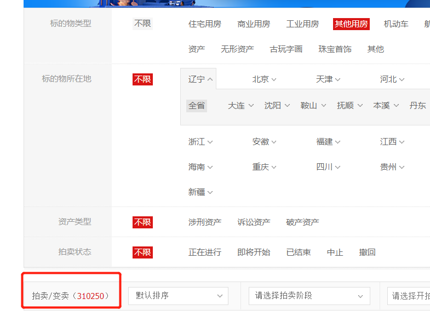
Task: Expand the 北京 region dropdown
Action: coord(264,79)
